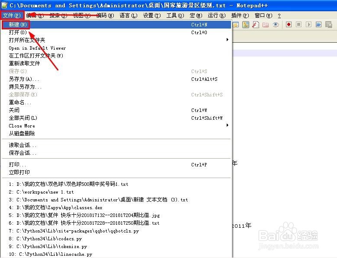This screenshot has width=337, height=258.
Task: Open recent file tokenize.py
Action: coord(116,246)
